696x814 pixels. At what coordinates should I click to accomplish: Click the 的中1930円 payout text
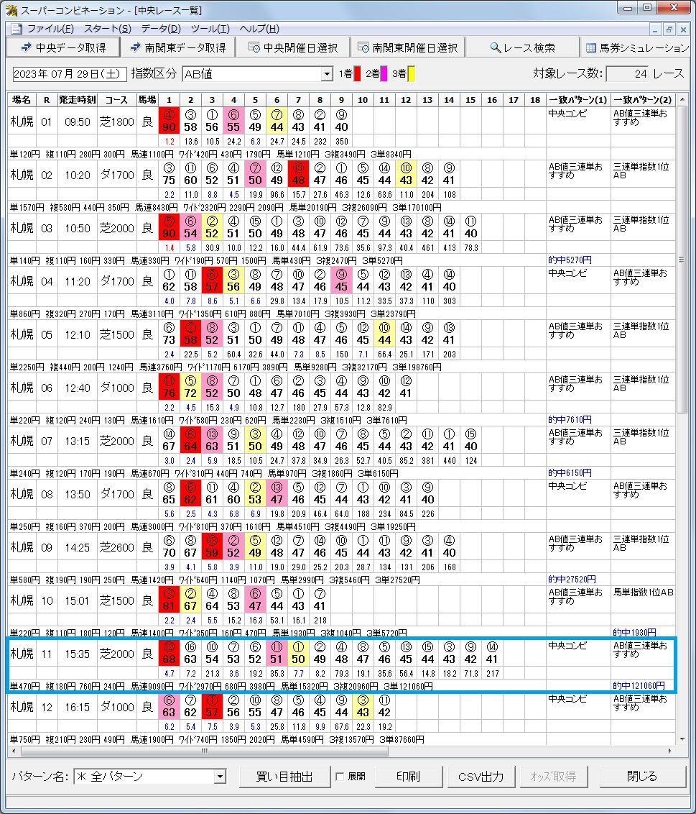[x=634, y=632]
